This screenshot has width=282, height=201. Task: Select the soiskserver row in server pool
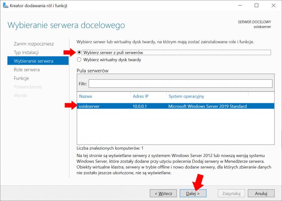pos(176,106)
